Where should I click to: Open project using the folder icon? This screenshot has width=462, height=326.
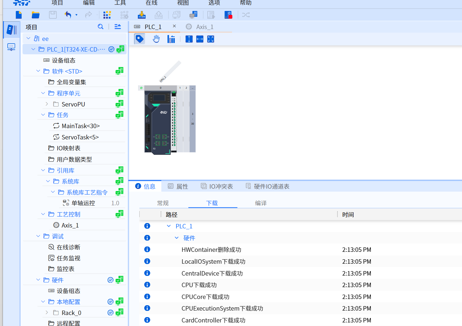36,15
